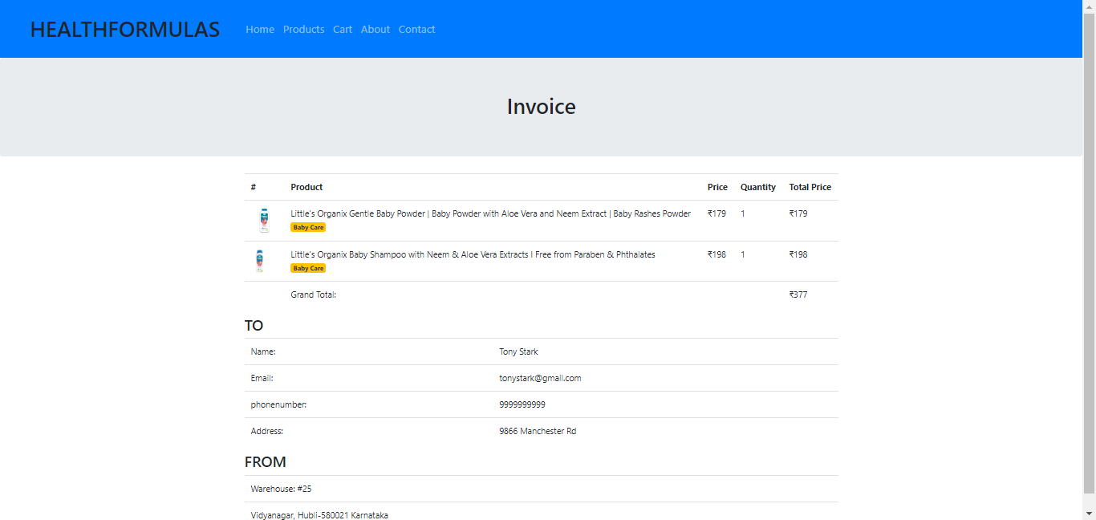Open the Little's Organix Gentle Baby Powder product link

point(491,213)
